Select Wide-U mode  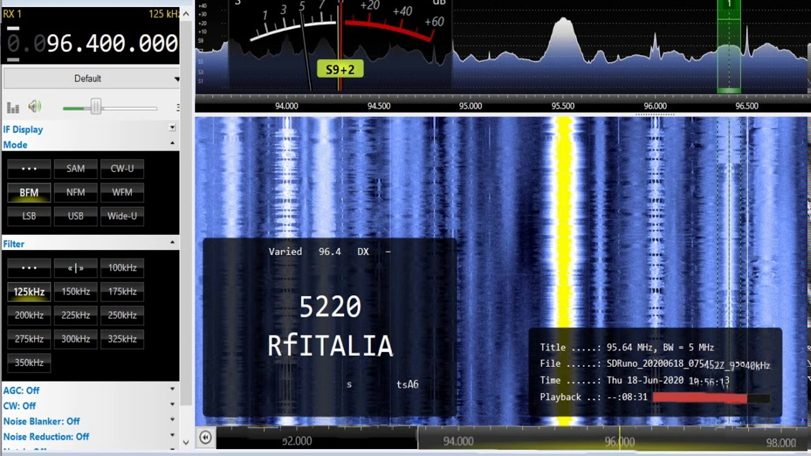[x=122, y=216]
